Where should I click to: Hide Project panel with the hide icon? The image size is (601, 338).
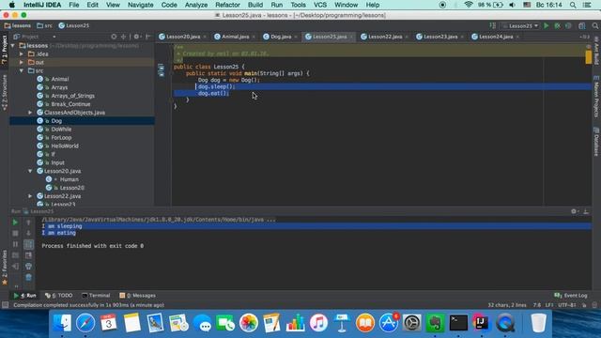point(148,37)
